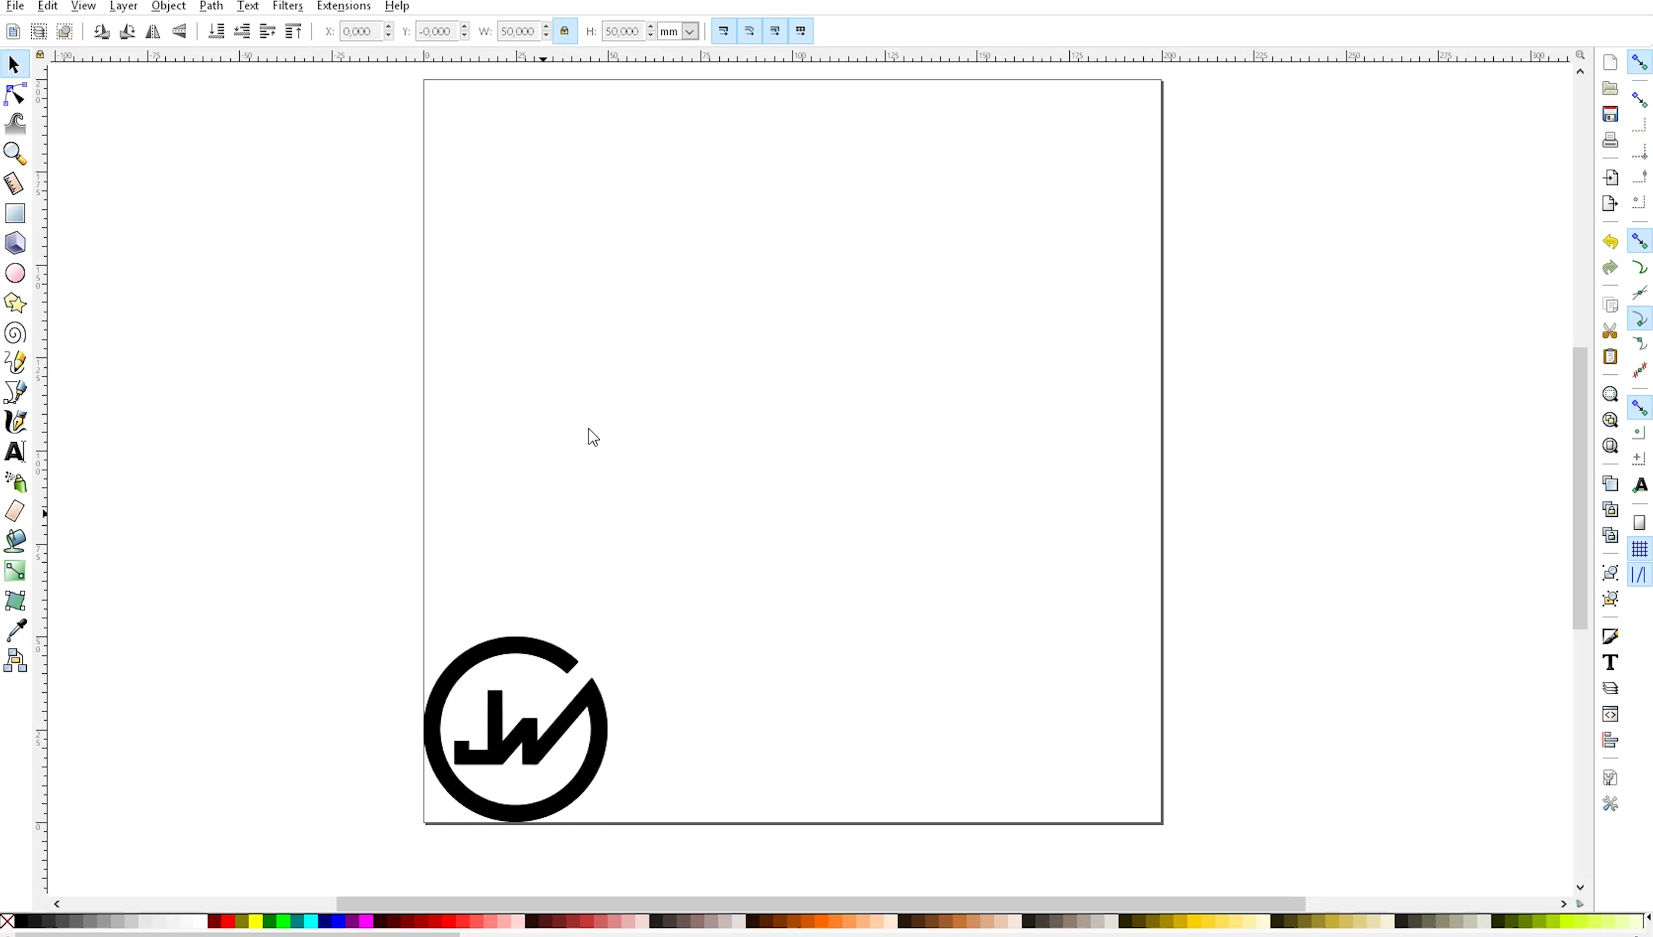
Task: Open the Text and Font dialog icon
Action: pos(1610,662)
